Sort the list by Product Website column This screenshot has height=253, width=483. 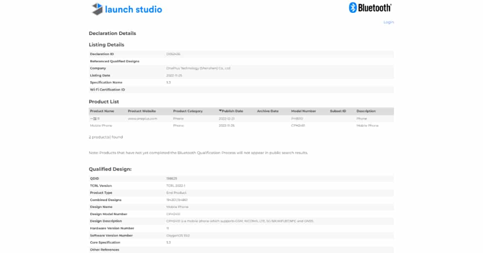(x=142, y=111)
